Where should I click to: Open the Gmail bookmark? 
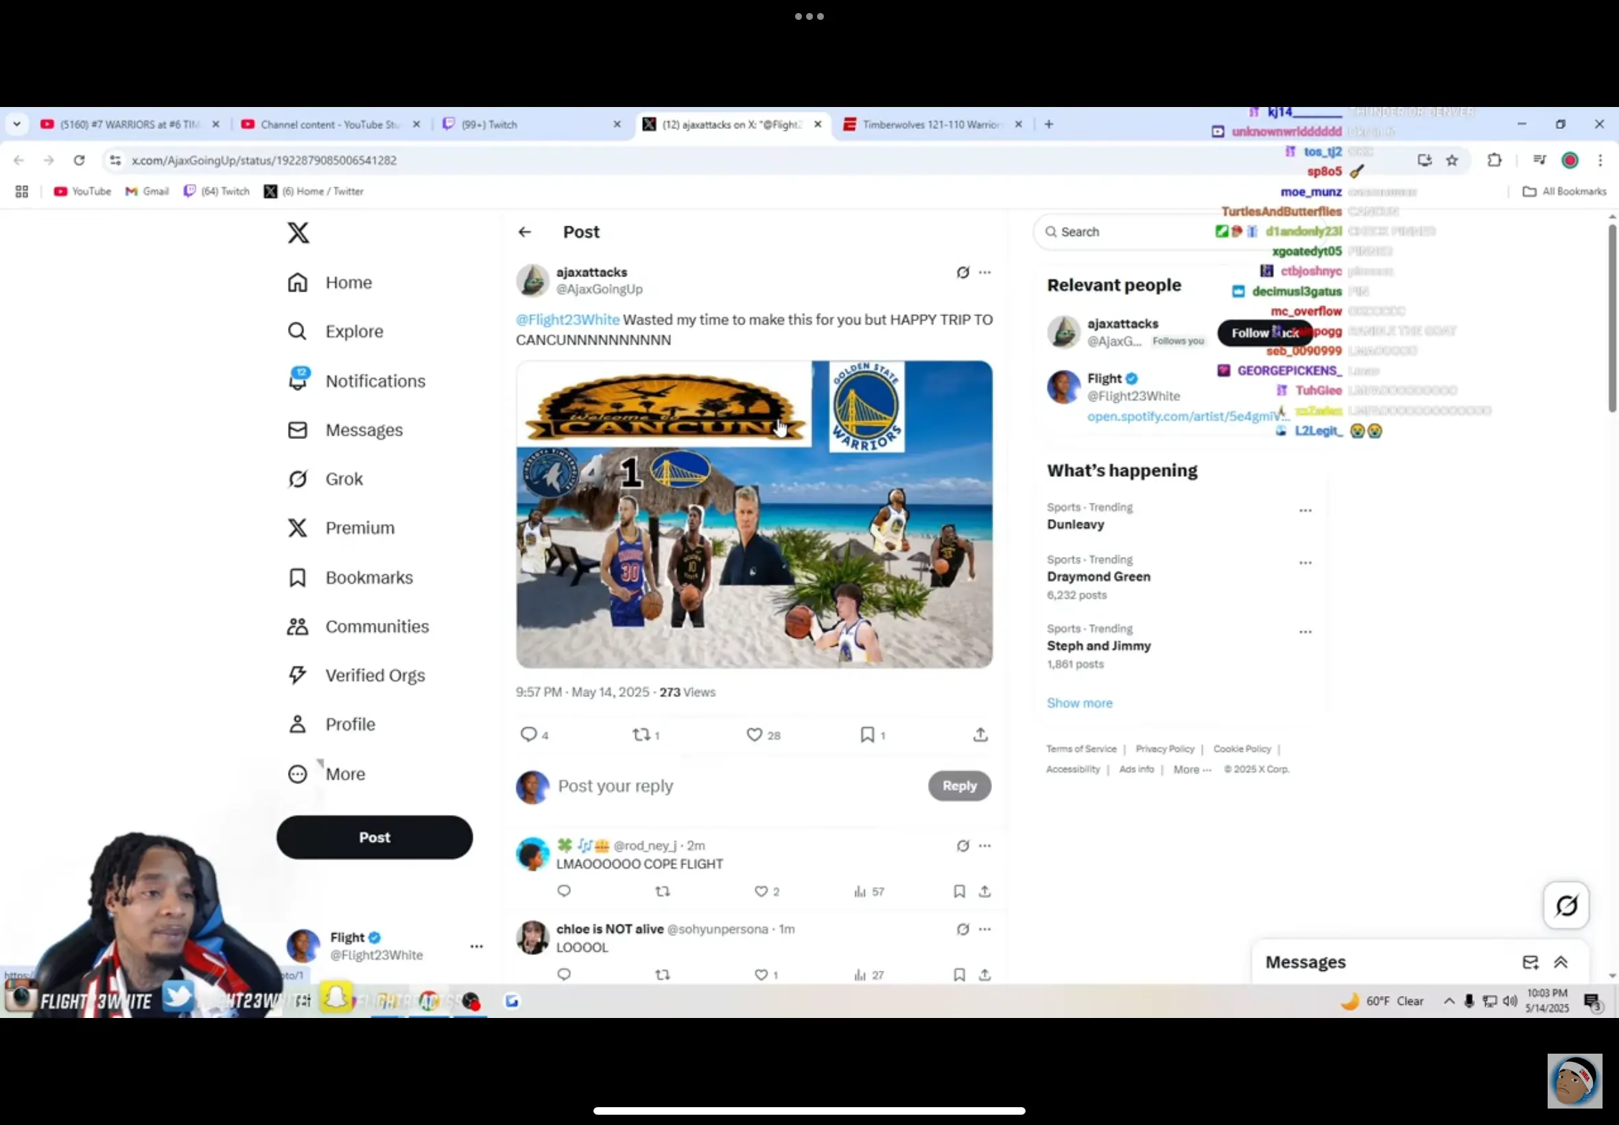147,191
